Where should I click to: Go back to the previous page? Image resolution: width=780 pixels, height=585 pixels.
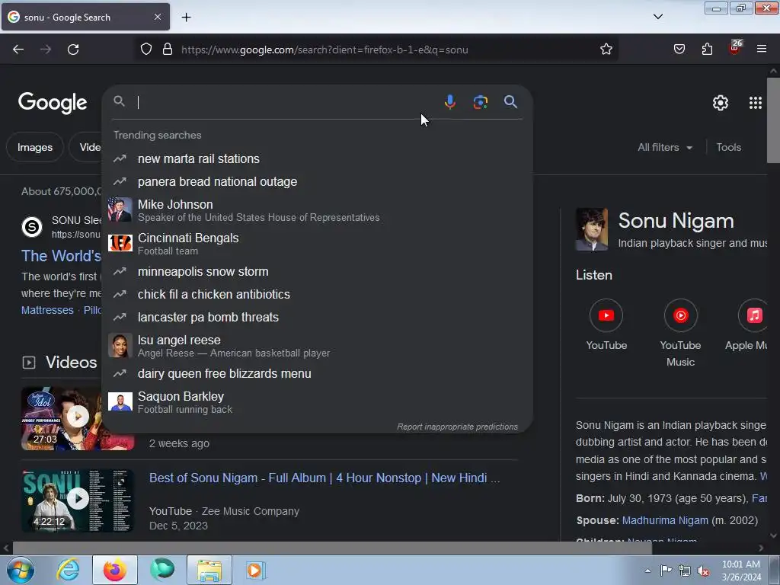pos(18,50)
